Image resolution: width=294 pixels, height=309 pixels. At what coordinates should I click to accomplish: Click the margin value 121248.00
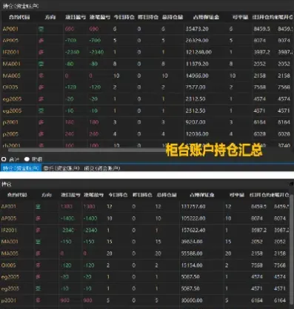(x=198, y=52)
